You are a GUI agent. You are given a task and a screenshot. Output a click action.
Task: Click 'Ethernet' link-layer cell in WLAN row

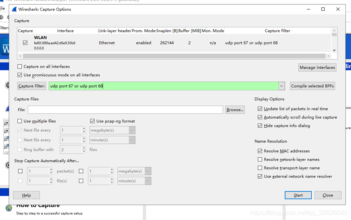click(107, 43)
